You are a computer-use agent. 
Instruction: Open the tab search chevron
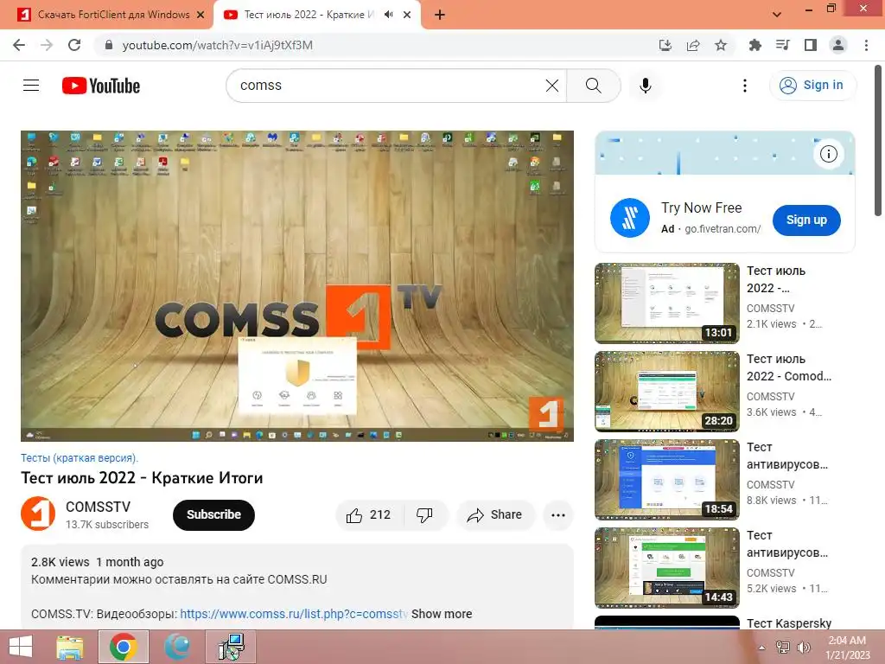tap(777, 15)
